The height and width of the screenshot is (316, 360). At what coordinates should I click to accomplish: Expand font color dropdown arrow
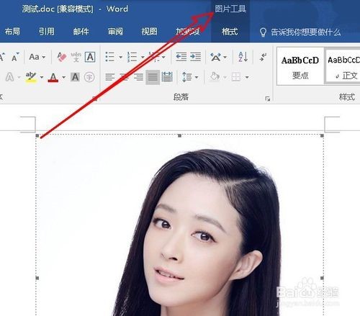click(x=64, y=77)
